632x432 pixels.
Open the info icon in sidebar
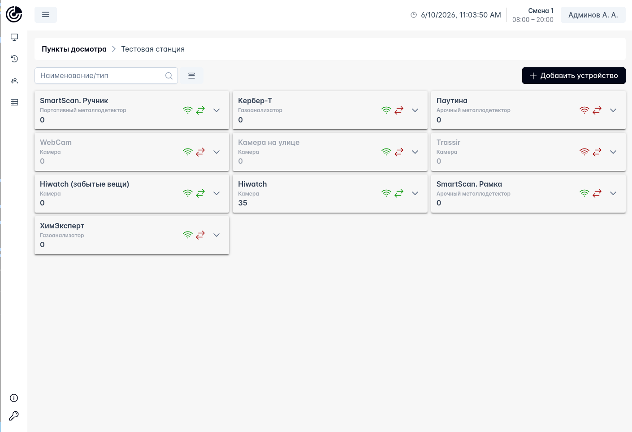14,398
